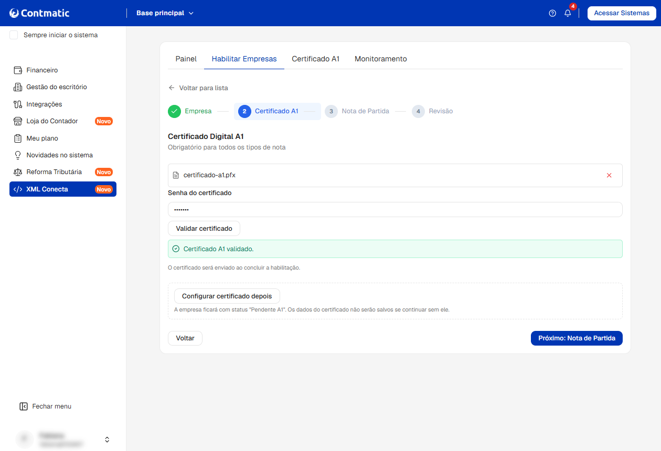Remove the certificado-a1.pfx file

(x=609, y=175)
